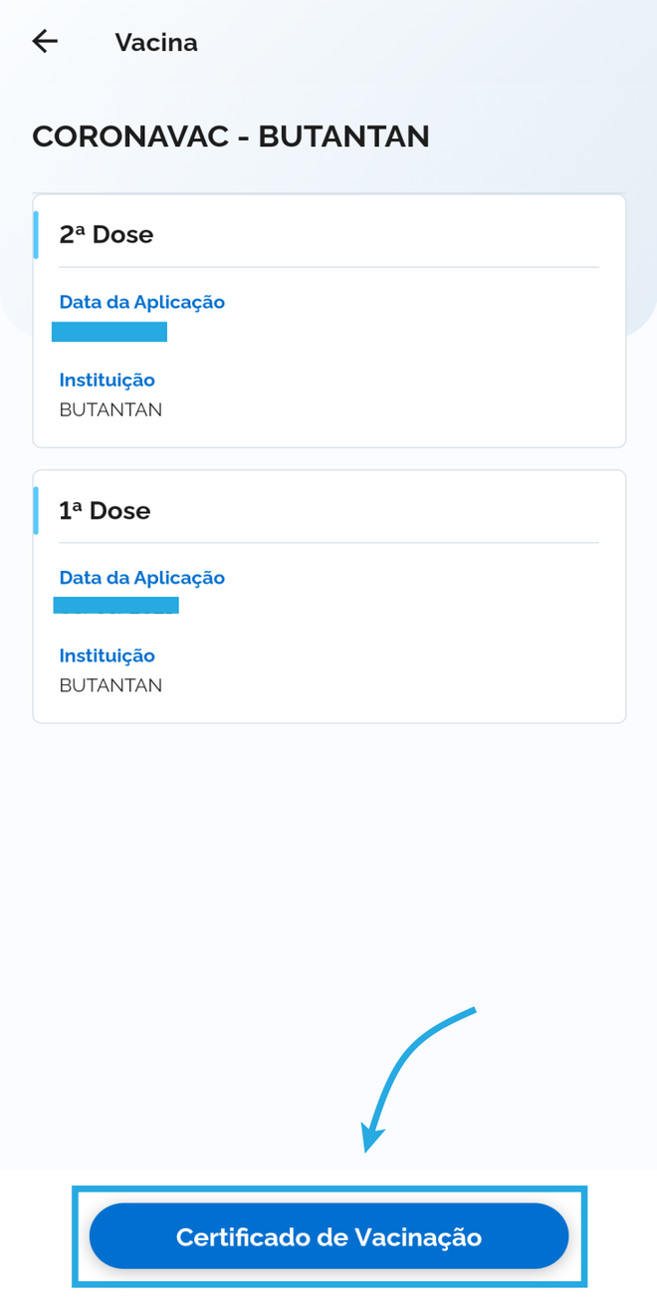Tap Instituição label in 2ª Dose card

pos(108,380)
